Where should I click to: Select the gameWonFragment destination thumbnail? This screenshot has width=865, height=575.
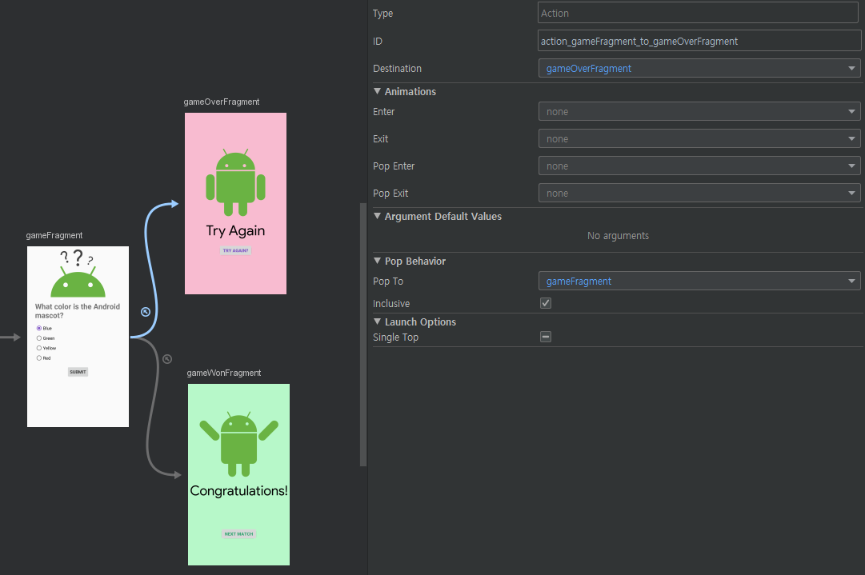239,474
